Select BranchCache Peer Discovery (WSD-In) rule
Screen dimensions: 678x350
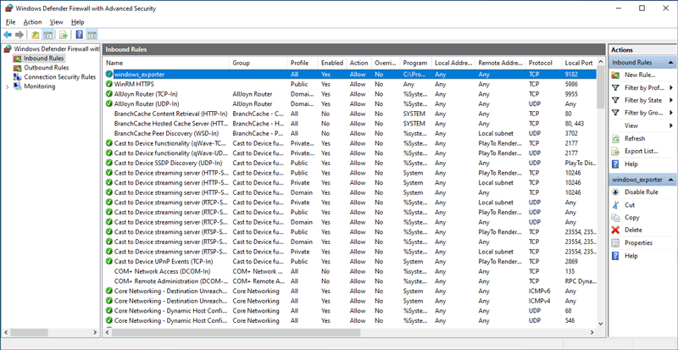tap(350, 133)
